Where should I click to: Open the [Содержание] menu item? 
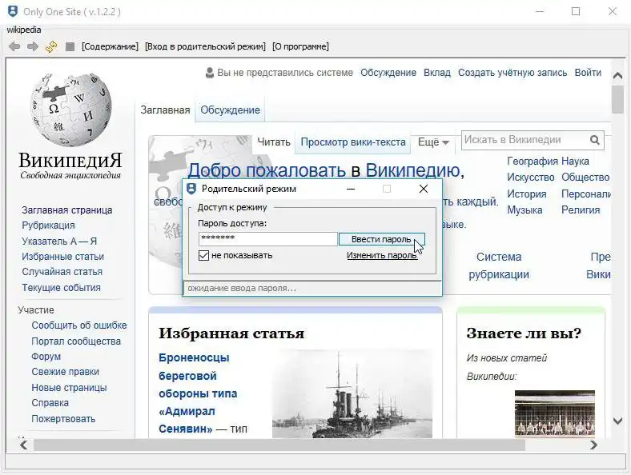tap(110, 46)
